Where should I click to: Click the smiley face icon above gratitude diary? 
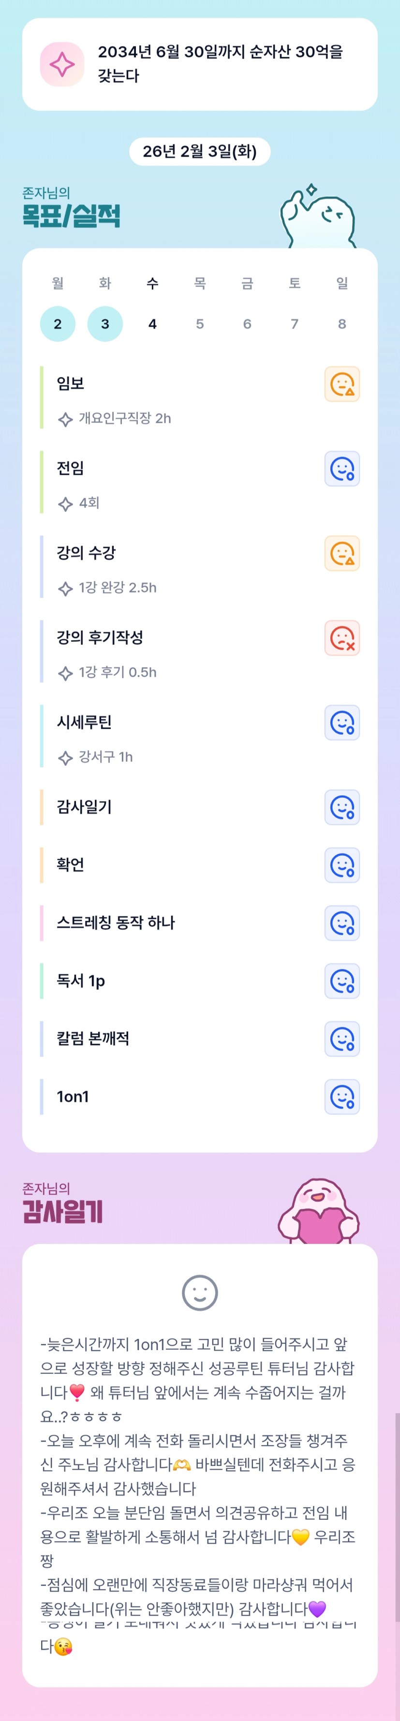tap(199, 1293)
